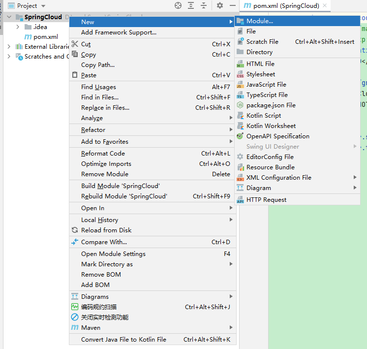
Task: Choose File in New submenu
Action: click(x=297, y=32)
